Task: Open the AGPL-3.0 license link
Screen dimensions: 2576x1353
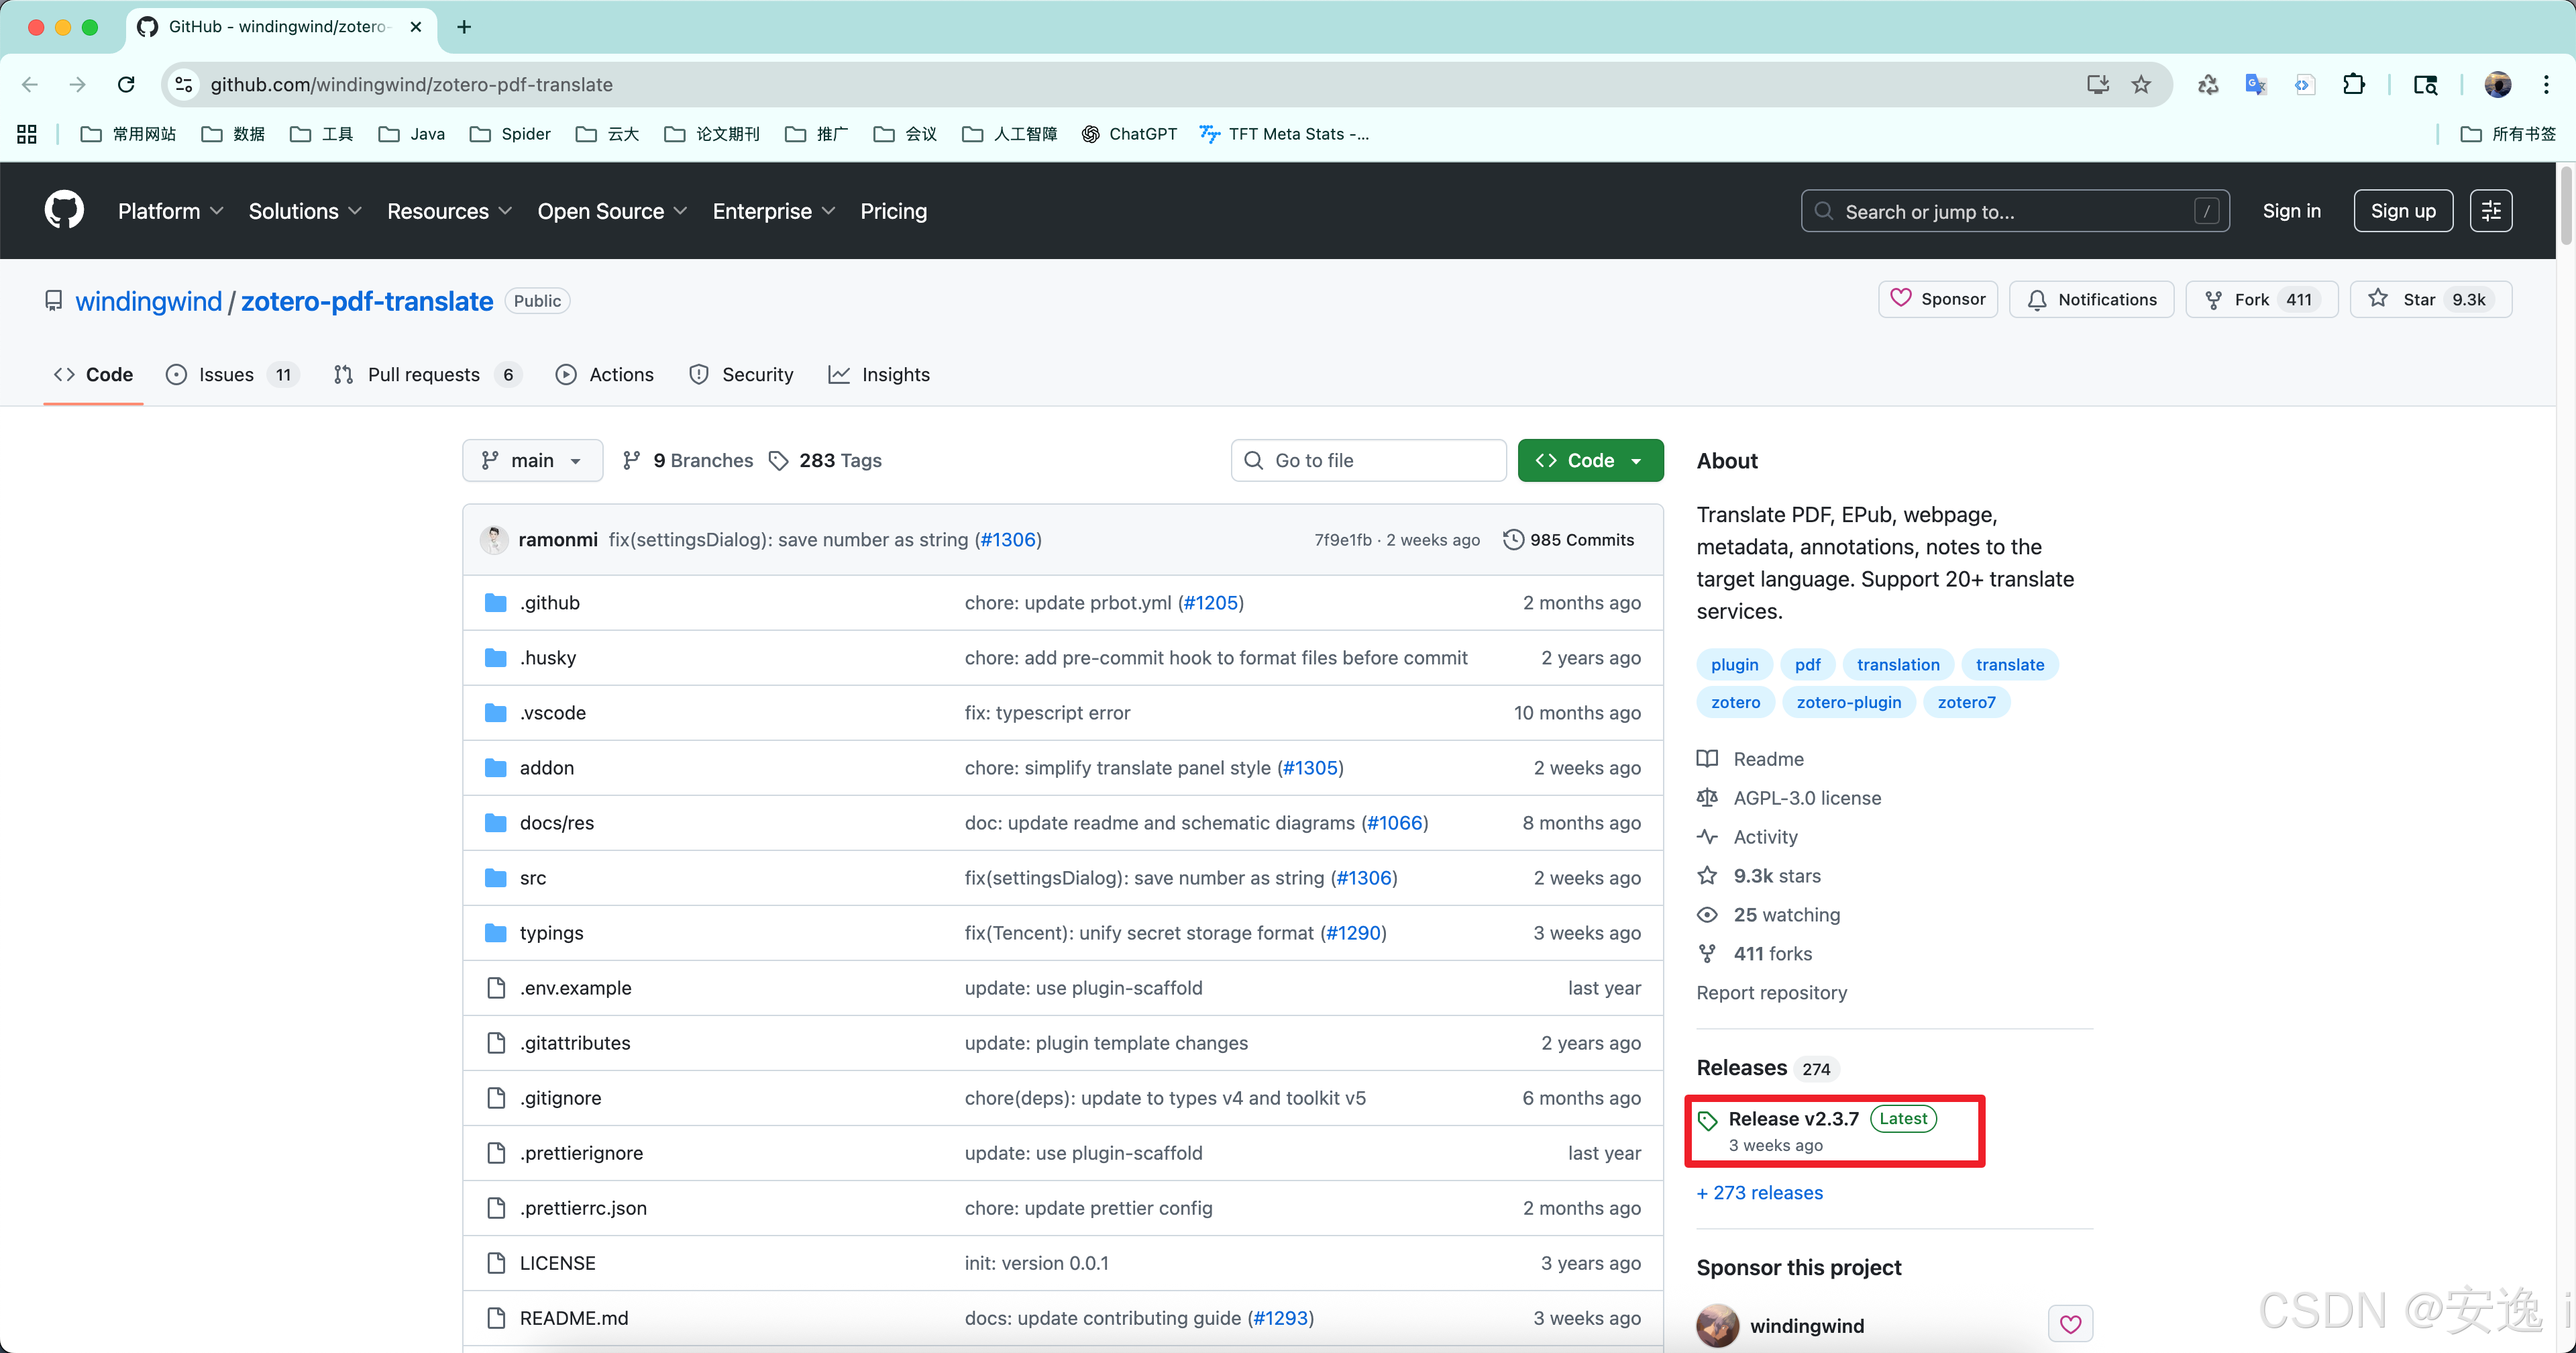Action: (x=1807, y=797)
